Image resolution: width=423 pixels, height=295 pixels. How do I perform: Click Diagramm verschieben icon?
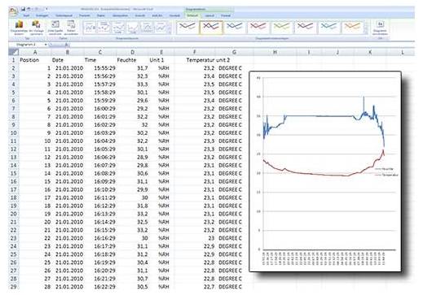point(380,28)
